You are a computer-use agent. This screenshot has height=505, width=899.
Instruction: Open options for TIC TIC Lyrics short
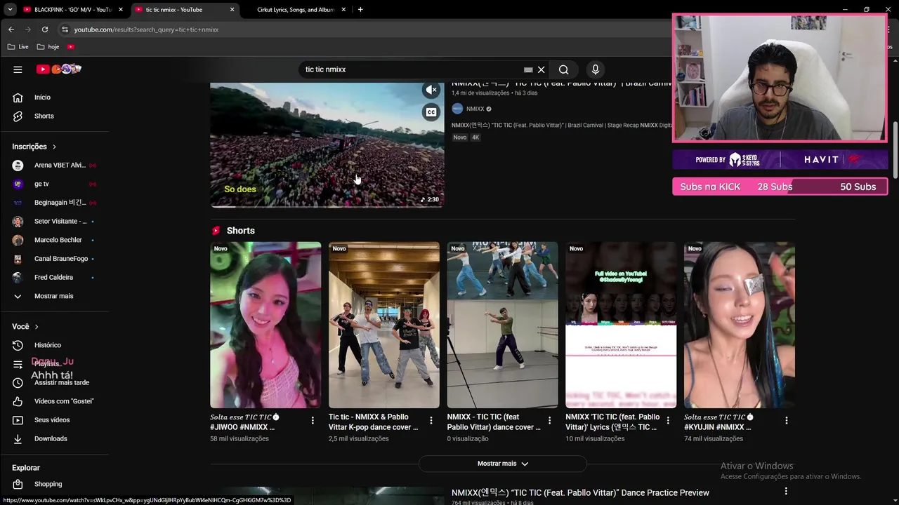(668, 420)
